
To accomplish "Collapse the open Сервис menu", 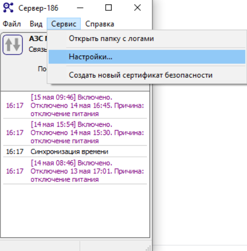I will click(x=64, y=24).
